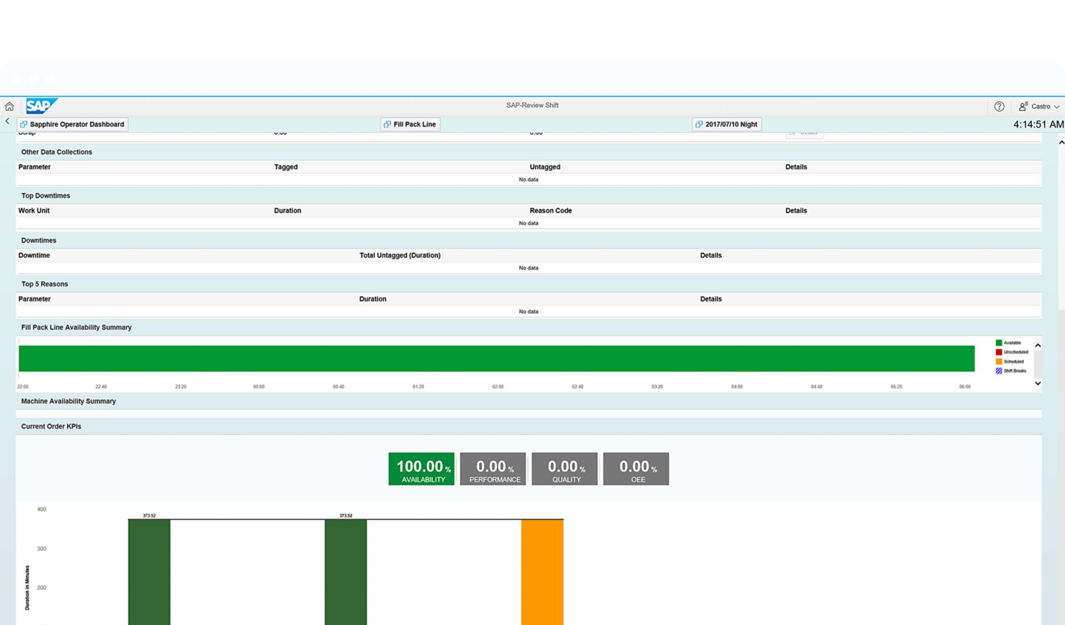Click the down chevron beside the availability chart
The width and height of the screenshot is (1065, 625).
[1038, 384]
